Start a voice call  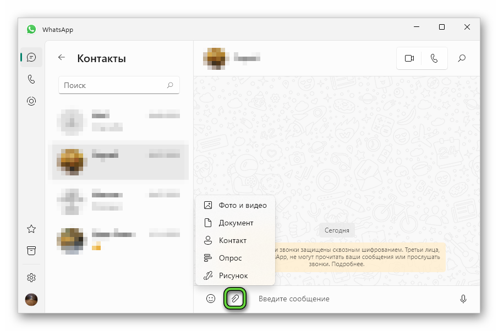[434, 58]
